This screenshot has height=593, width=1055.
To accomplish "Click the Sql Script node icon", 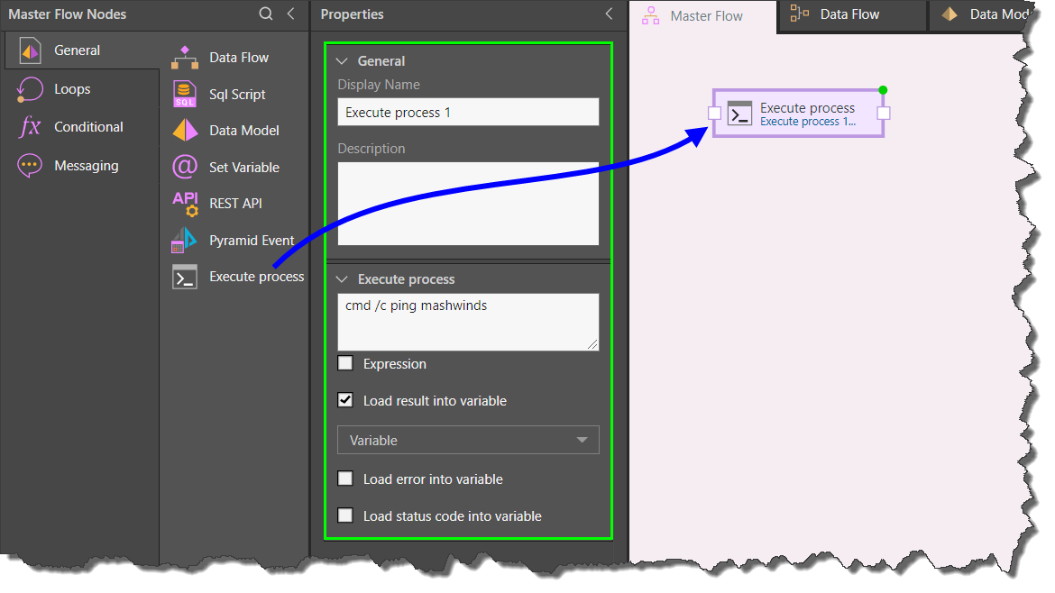I will tap(185, 94).
